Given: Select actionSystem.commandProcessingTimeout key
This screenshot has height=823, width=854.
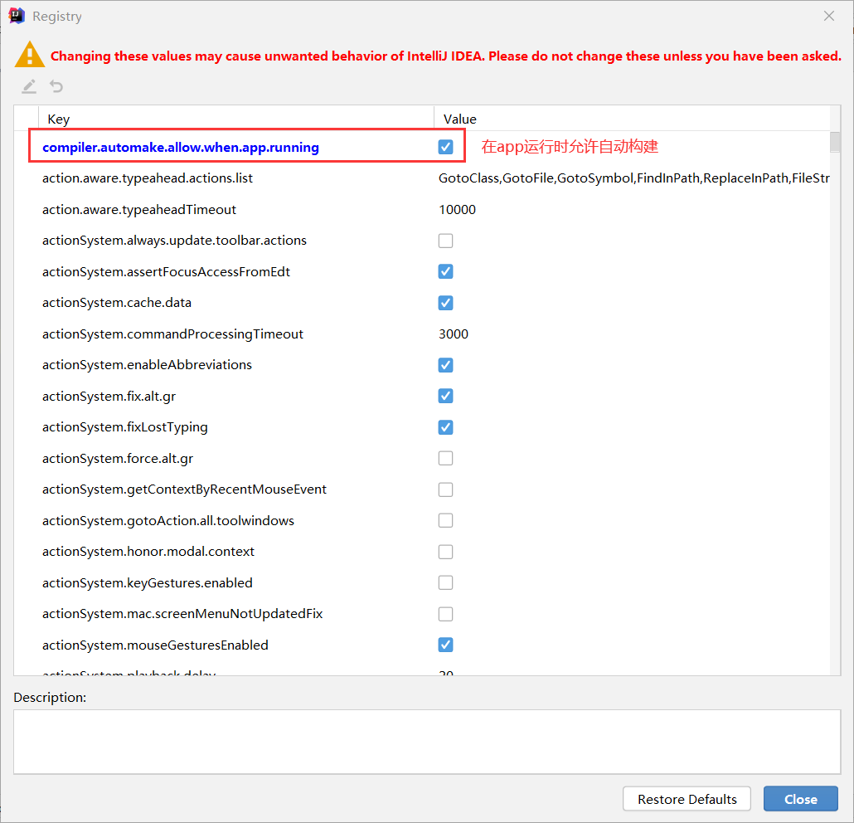Looking at the screenshot, I should [172, 334].
